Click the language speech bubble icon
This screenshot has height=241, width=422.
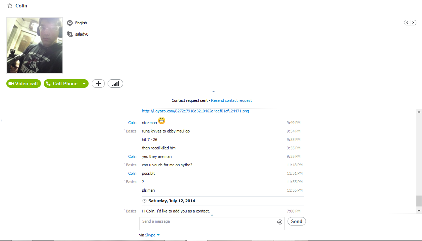tap(70, 23)
